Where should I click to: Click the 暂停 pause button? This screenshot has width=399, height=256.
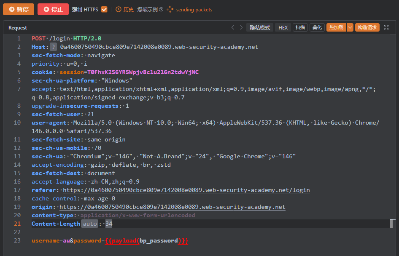tap(19, 9)
